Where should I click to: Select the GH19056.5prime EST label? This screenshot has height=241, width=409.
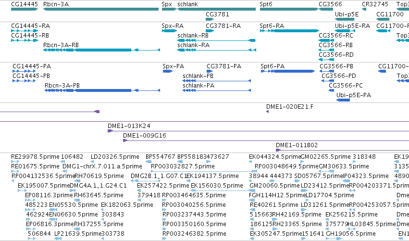point(351,234)
